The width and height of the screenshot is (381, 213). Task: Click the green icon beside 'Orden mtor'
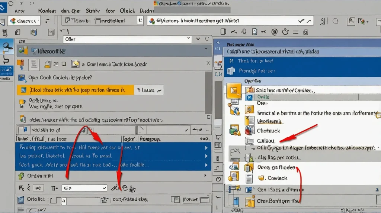[x=21, y=176]
